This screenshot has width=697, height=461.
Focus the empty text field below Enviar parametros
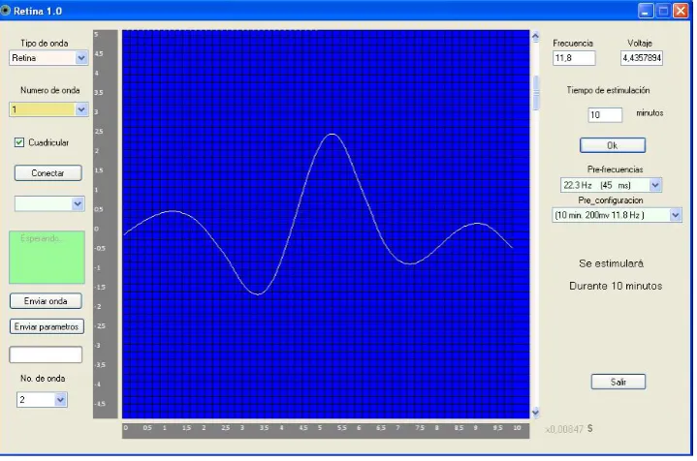(46, 354)
